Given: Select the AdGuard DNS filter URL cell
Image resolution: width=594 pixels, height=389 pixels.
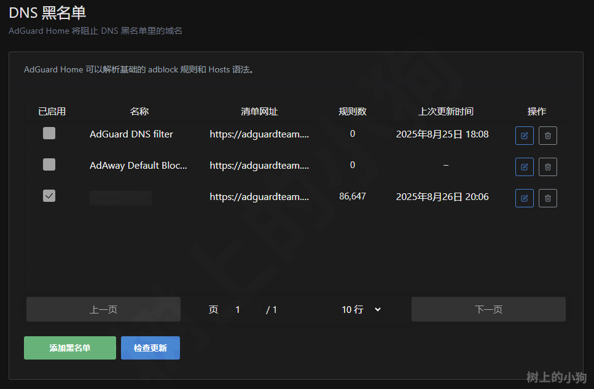Looking at the screenshot, I should coord(259,134).
